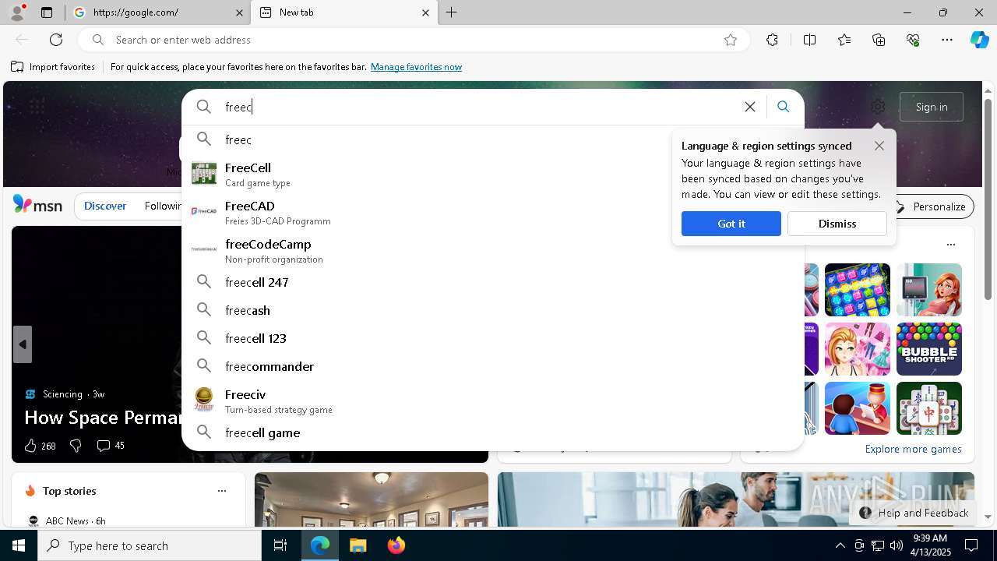This screenshot has height=561, width=997.
Task: Open the Mahjong tiles game
Action: [929, 408]
